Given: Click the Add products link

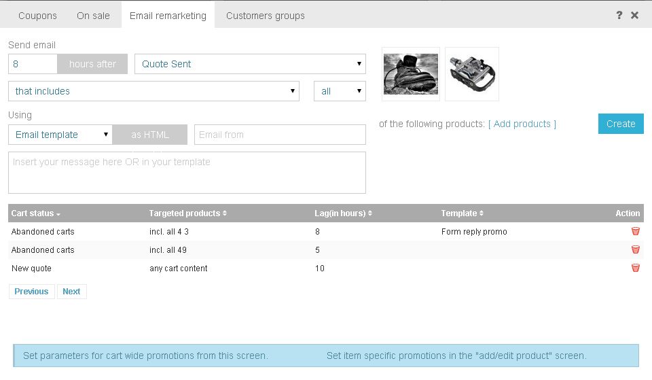Looking at the screenshot, I should pyautogui.click(x=522, y=124).
